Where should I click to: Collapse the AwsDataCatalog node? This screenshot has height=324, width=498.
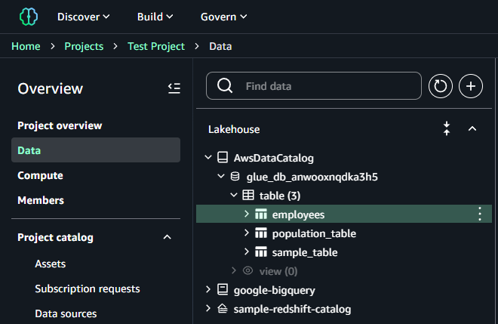pyautogui.click(x=208, y=157)
